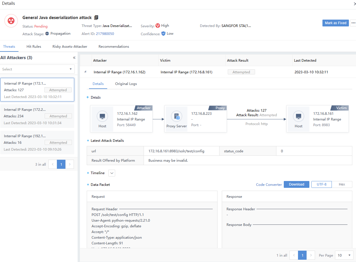Click the Mark as Fixed button

point(336,23)
